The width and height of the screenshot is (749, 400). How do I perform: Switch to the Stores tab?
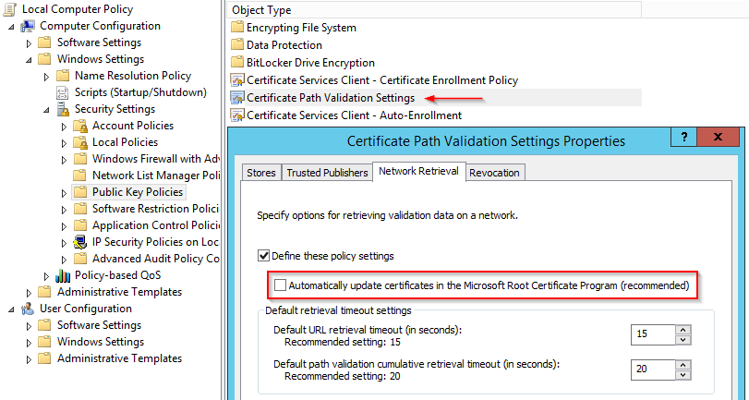260,173
